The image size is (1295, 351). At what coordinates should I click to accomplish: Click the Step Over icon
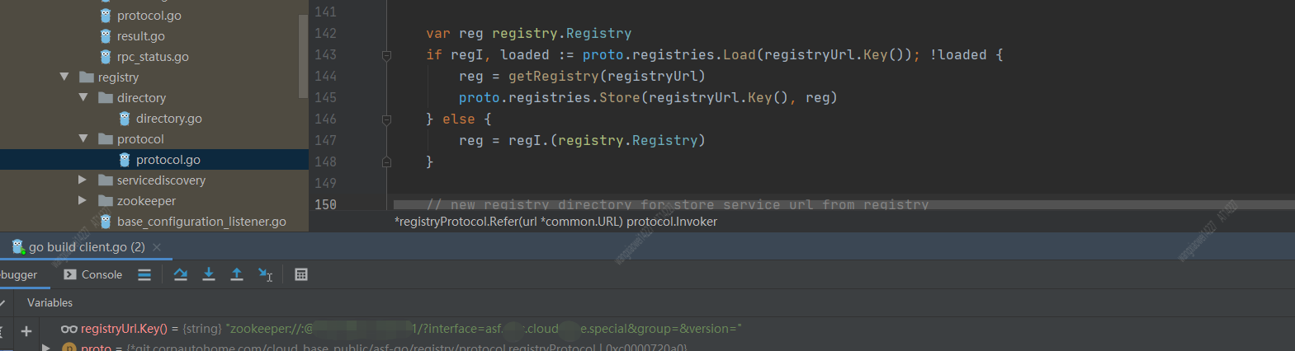tap(181, 274)
